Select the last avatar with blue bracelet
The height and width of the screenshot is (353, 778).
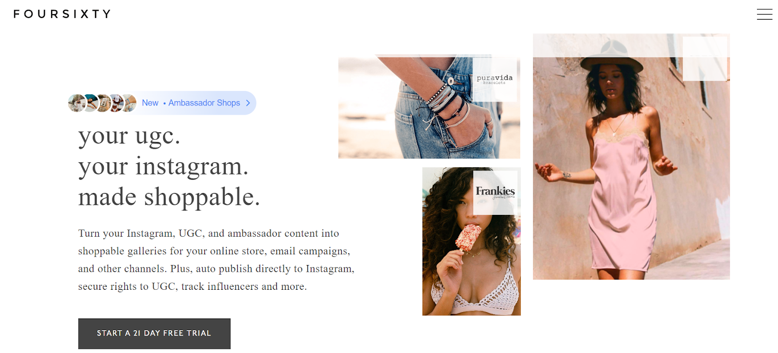pyautogui.click(x=128, y=103)
